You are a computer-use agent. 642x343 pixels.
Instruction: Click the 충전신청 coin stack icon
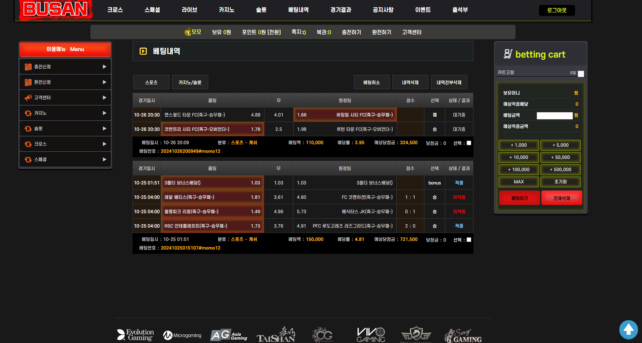28,67
